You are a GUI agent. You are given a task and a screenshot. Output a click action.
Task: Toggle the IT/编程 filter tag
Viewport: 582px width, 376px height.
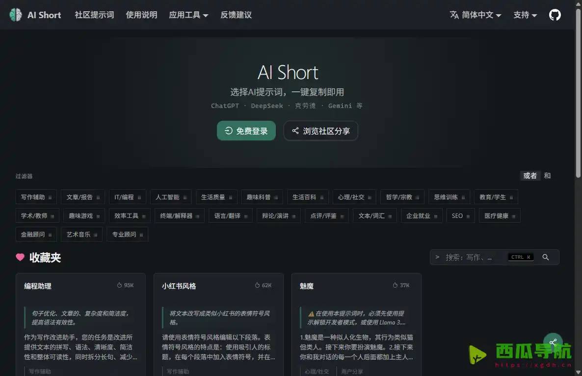pos(127,197)
